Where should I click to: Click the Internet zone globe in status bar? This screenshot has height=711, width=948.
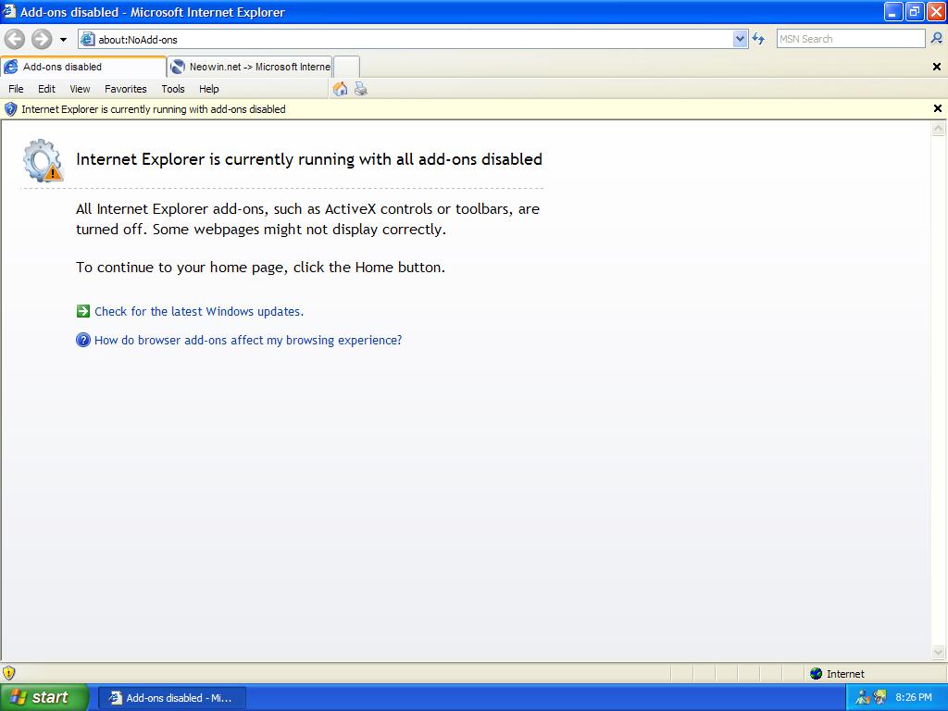816,674
